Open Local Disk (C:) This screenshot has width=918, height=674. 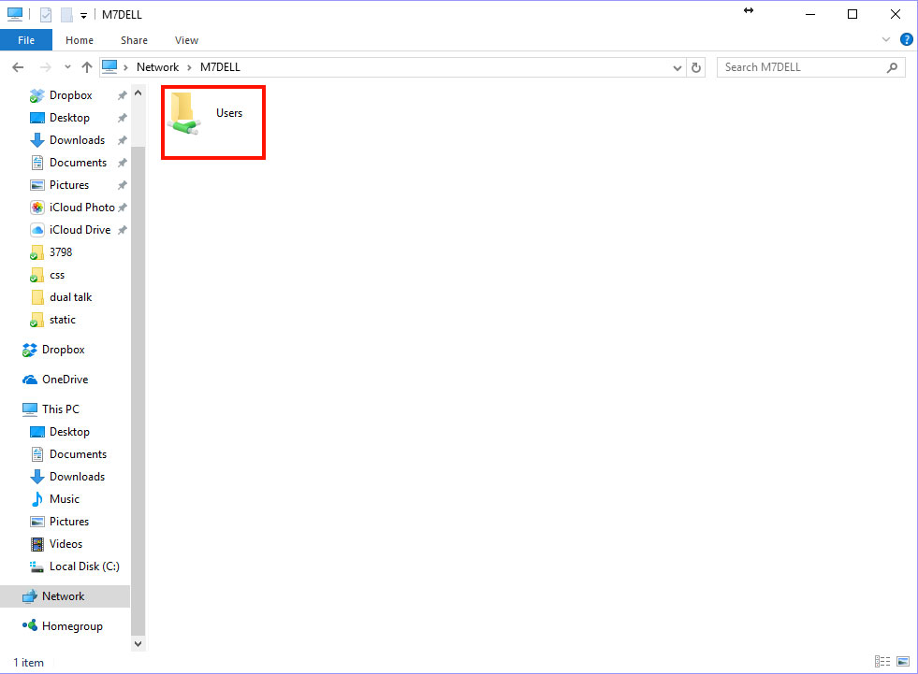coord(83,566)
